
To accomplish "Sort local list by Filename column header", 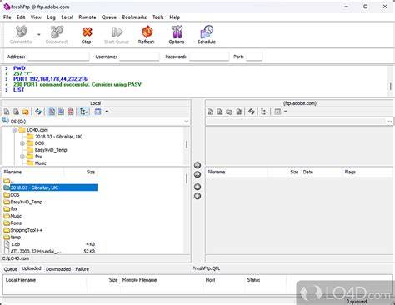I will (x=33, y=172).
